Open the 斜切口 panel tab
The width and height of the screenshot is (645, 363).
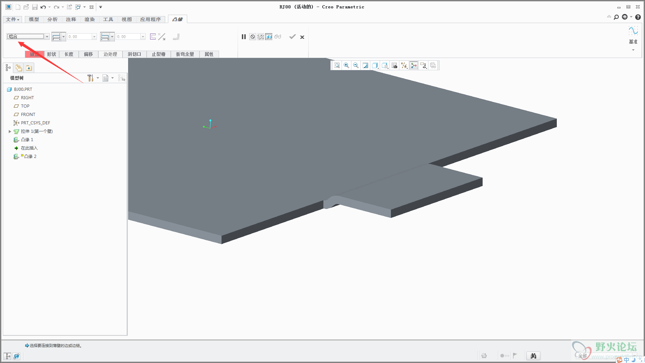click(x=134, y=54)
